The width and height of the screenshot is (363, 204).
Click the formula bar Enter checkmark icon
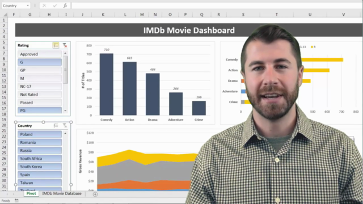pyautogui.click(x=55, y=6)
